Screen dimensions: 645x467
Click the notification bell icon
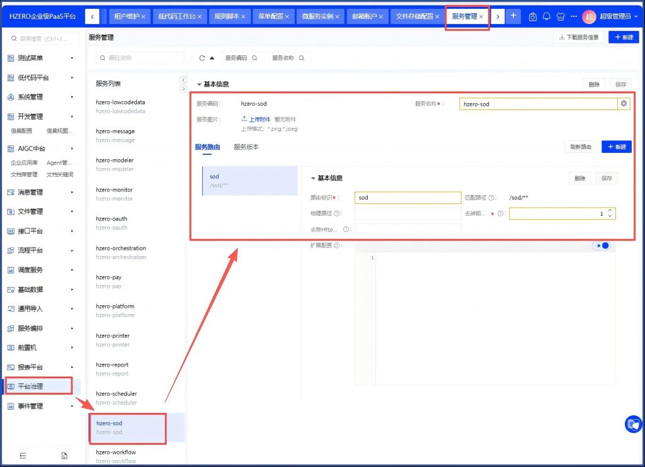(546, 16)
